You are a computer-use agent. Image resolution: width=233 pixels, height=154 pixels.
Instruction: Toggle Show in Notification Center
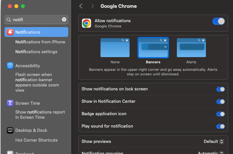pos(221,101)
